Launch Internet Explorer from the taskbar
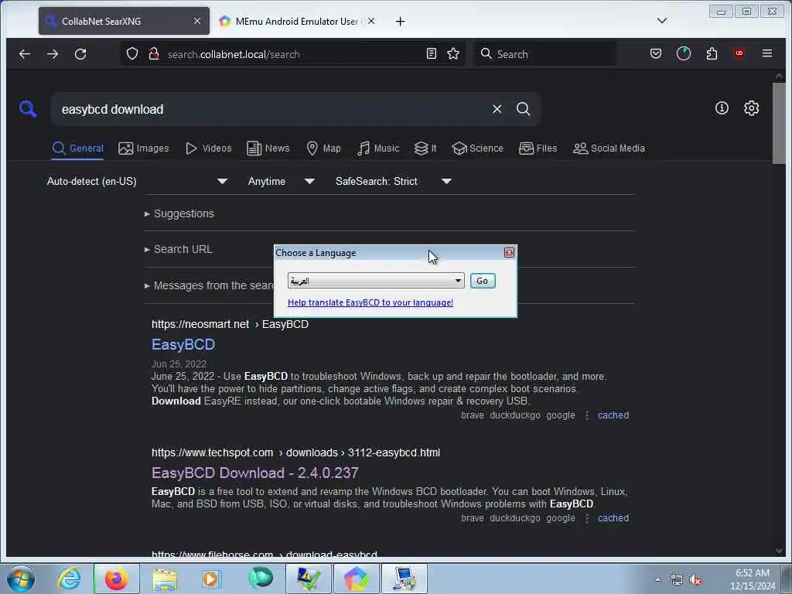 [69, 579]
